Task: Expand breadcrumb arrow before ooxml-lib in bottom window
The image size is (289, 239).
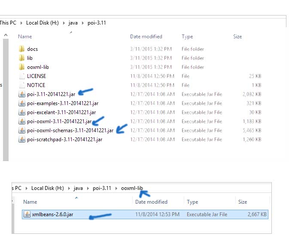Action: (x=116, y=188)
